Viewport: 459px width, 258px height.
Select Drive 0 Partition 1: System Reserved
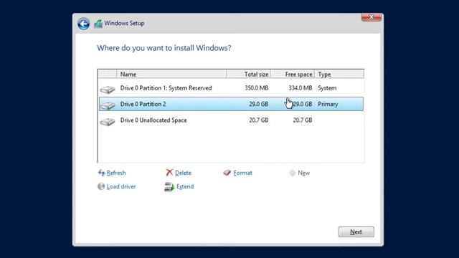point(166,88)
